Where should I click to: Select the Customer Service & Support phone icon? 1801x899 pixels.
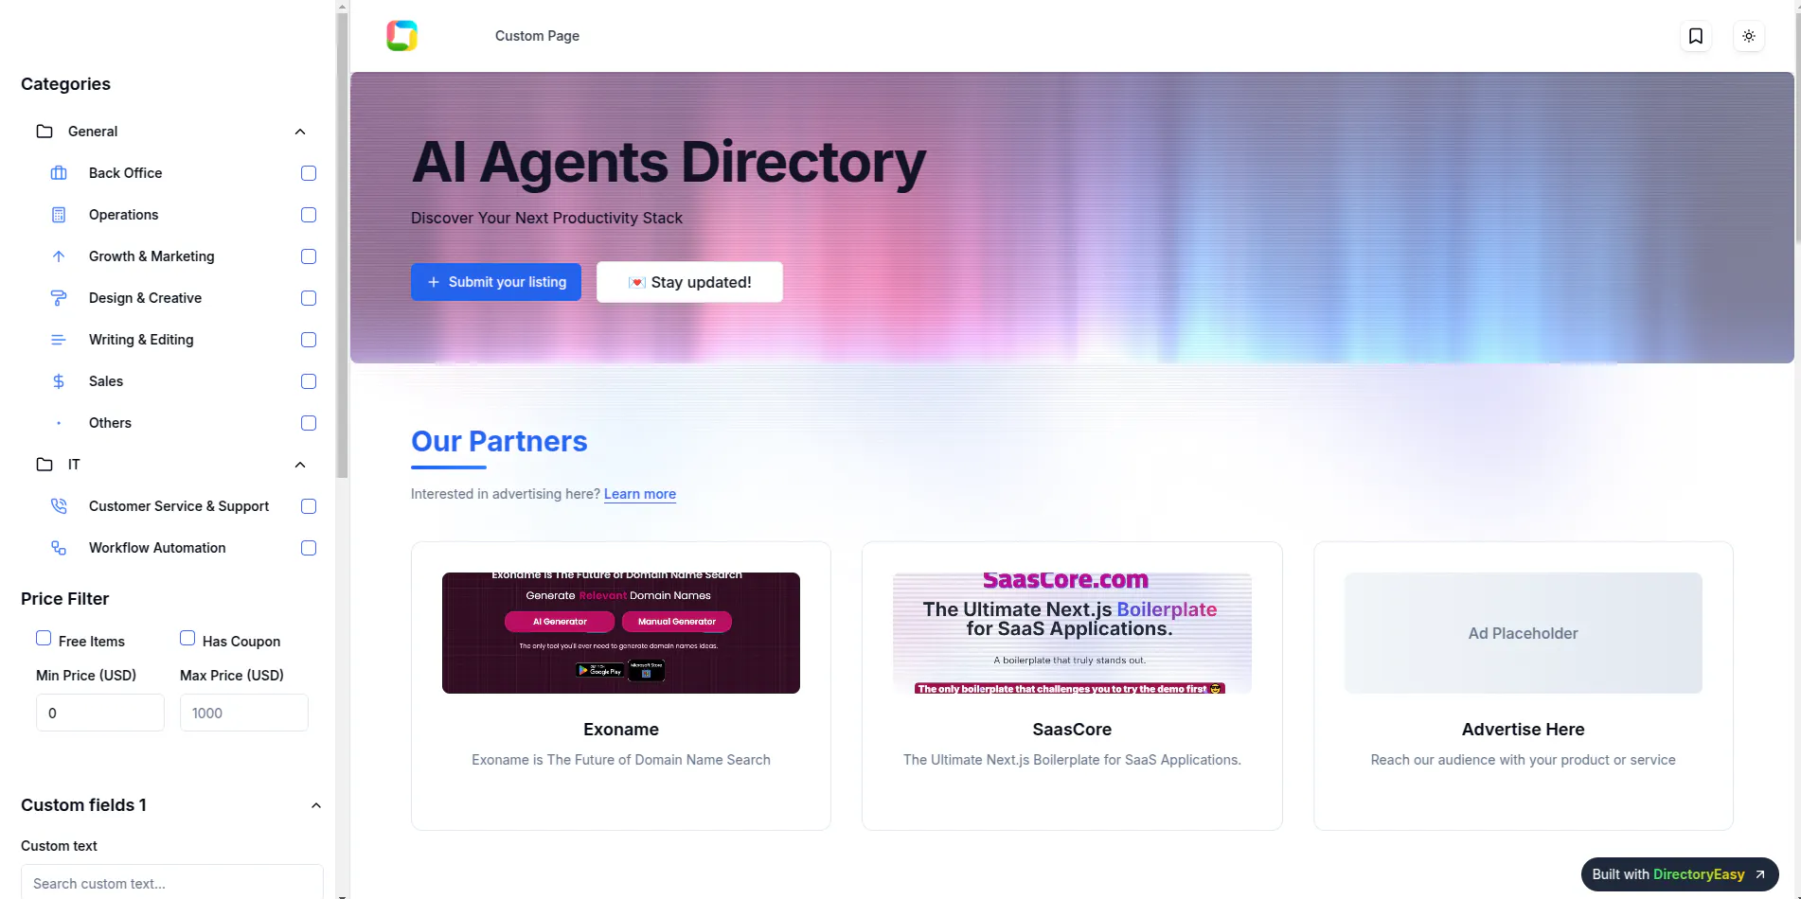[x=59, y=505]
